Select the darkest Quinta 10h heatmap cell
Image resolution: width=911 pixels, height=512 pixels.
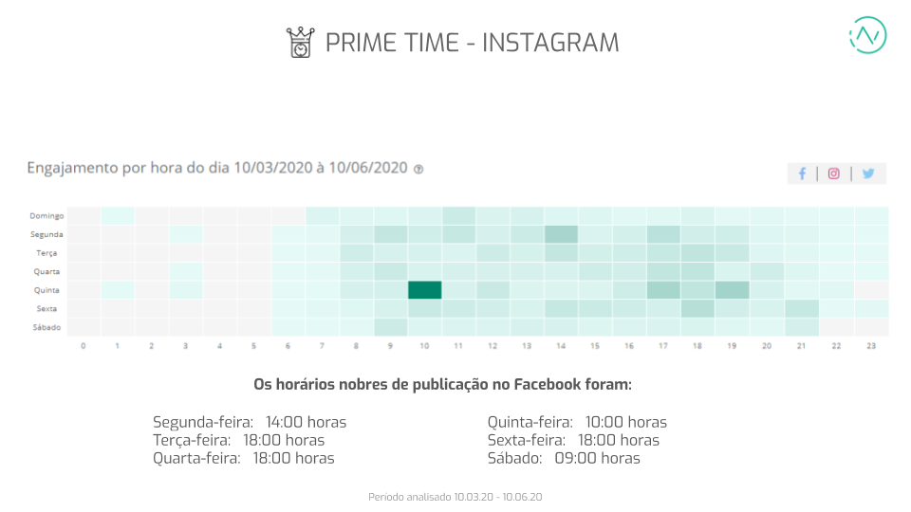425,290
